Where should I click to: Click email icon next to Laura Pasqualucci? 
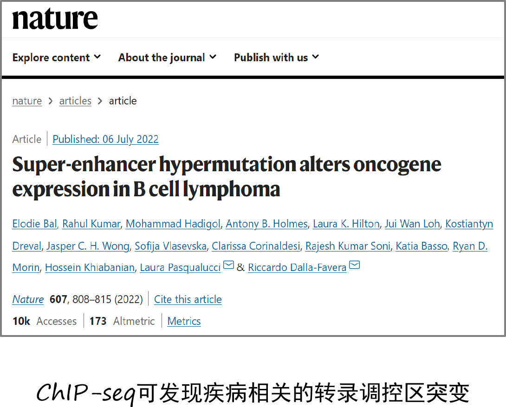tap(228, 265)
